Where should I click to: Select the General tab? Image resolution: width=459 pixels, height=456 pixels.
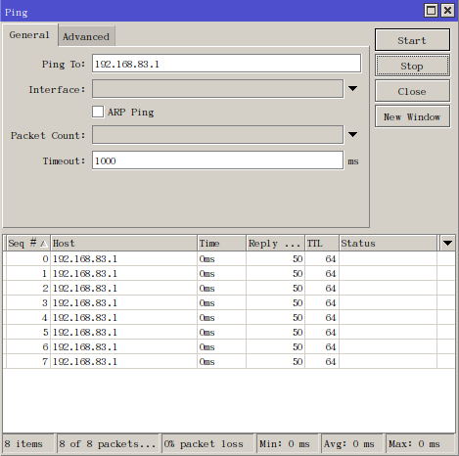[x=29, y=35]
